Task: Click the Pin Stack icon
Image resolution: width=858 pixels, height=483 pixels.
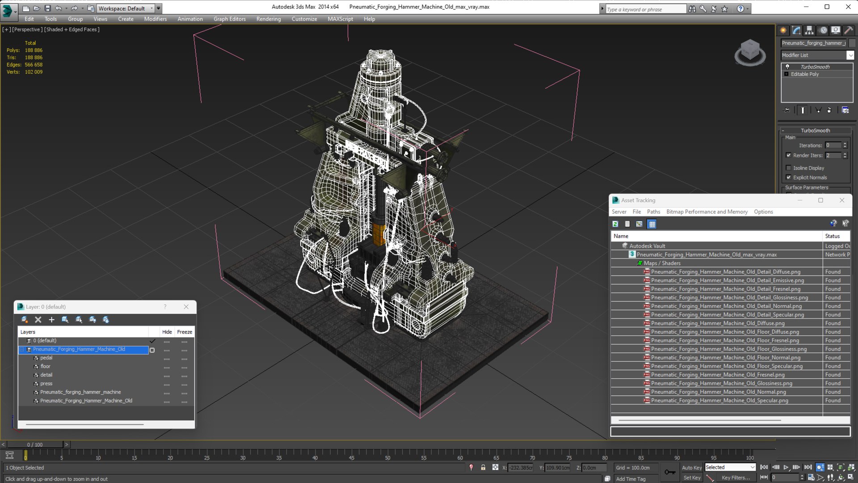Action: [787, 110]
